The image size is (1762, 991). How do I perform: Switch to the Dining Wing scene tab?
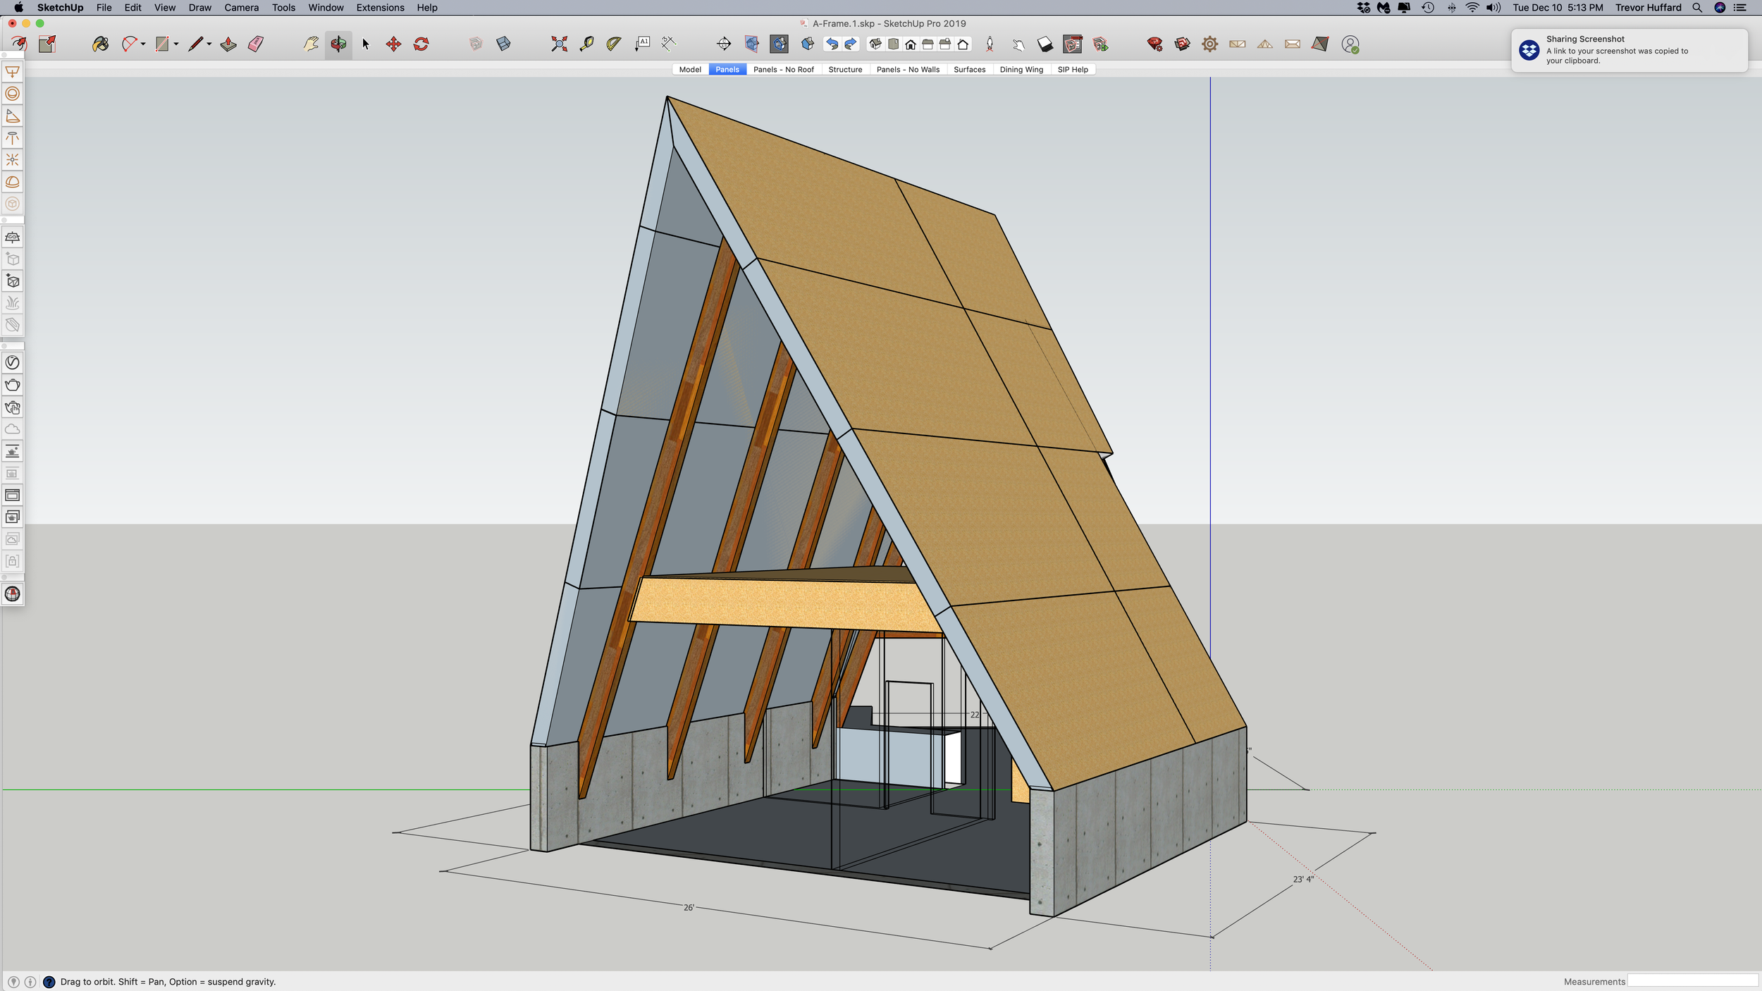[1021, 70]
